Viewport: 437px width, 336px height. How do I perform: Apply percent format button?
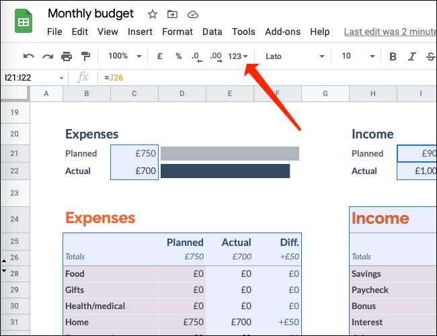tap(178, 56)
